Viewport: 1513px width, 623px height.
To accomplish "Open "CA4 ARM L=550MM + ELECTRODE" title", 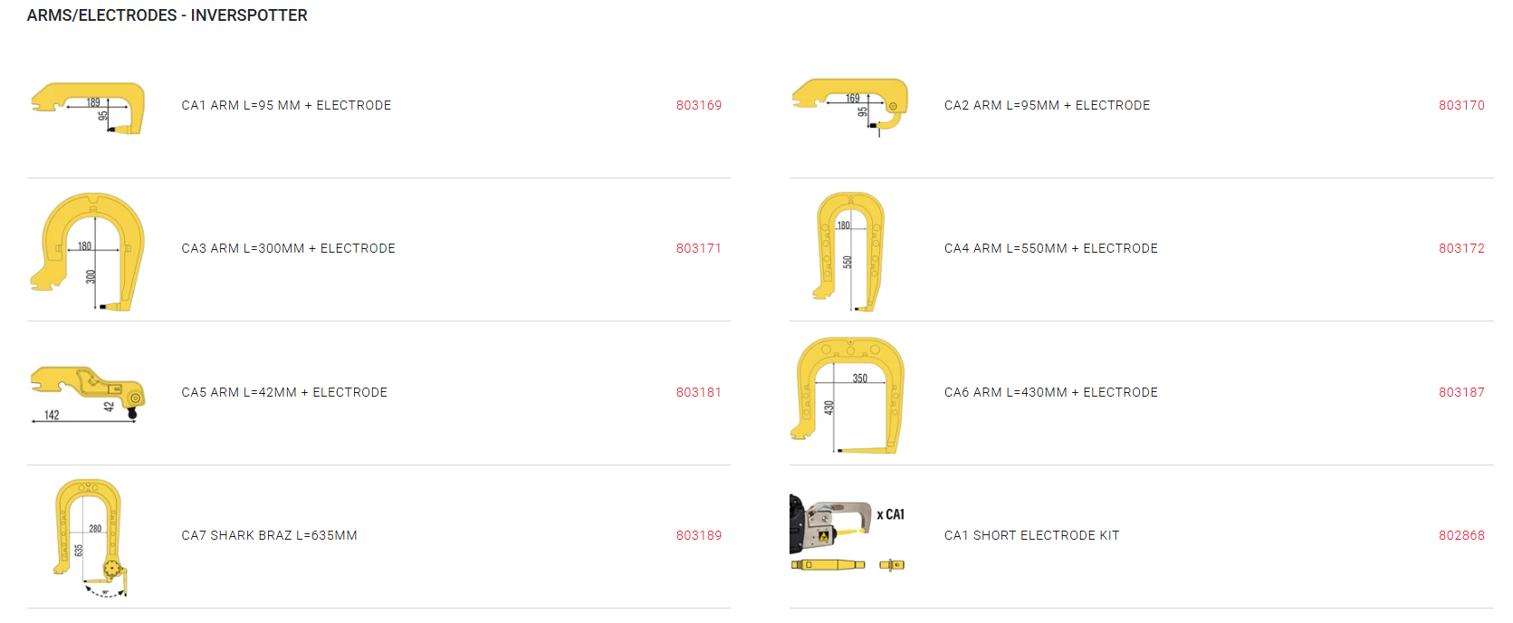I will point(1050,249).
